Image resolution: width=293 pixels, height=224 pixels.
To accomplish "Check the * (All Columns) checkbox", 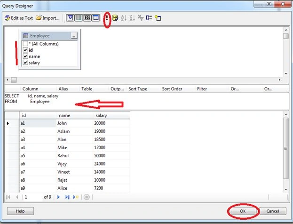I will (25, 44).
